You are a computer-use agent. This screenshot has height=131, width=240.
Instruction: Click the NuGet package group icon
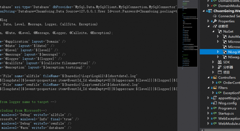(219, 31)
